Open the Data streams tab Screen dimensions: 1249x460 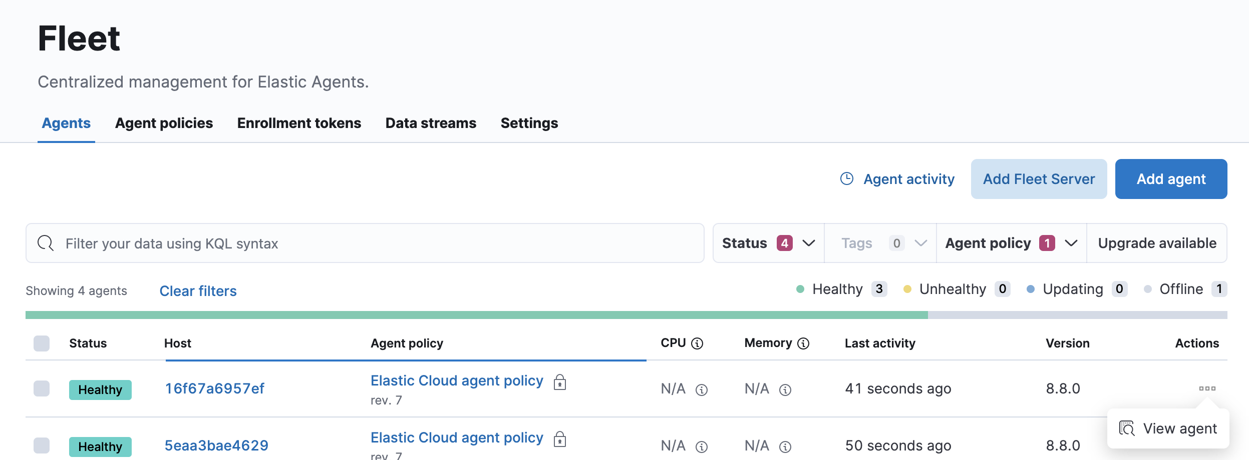pyautogui.click(x=431, y=123)
